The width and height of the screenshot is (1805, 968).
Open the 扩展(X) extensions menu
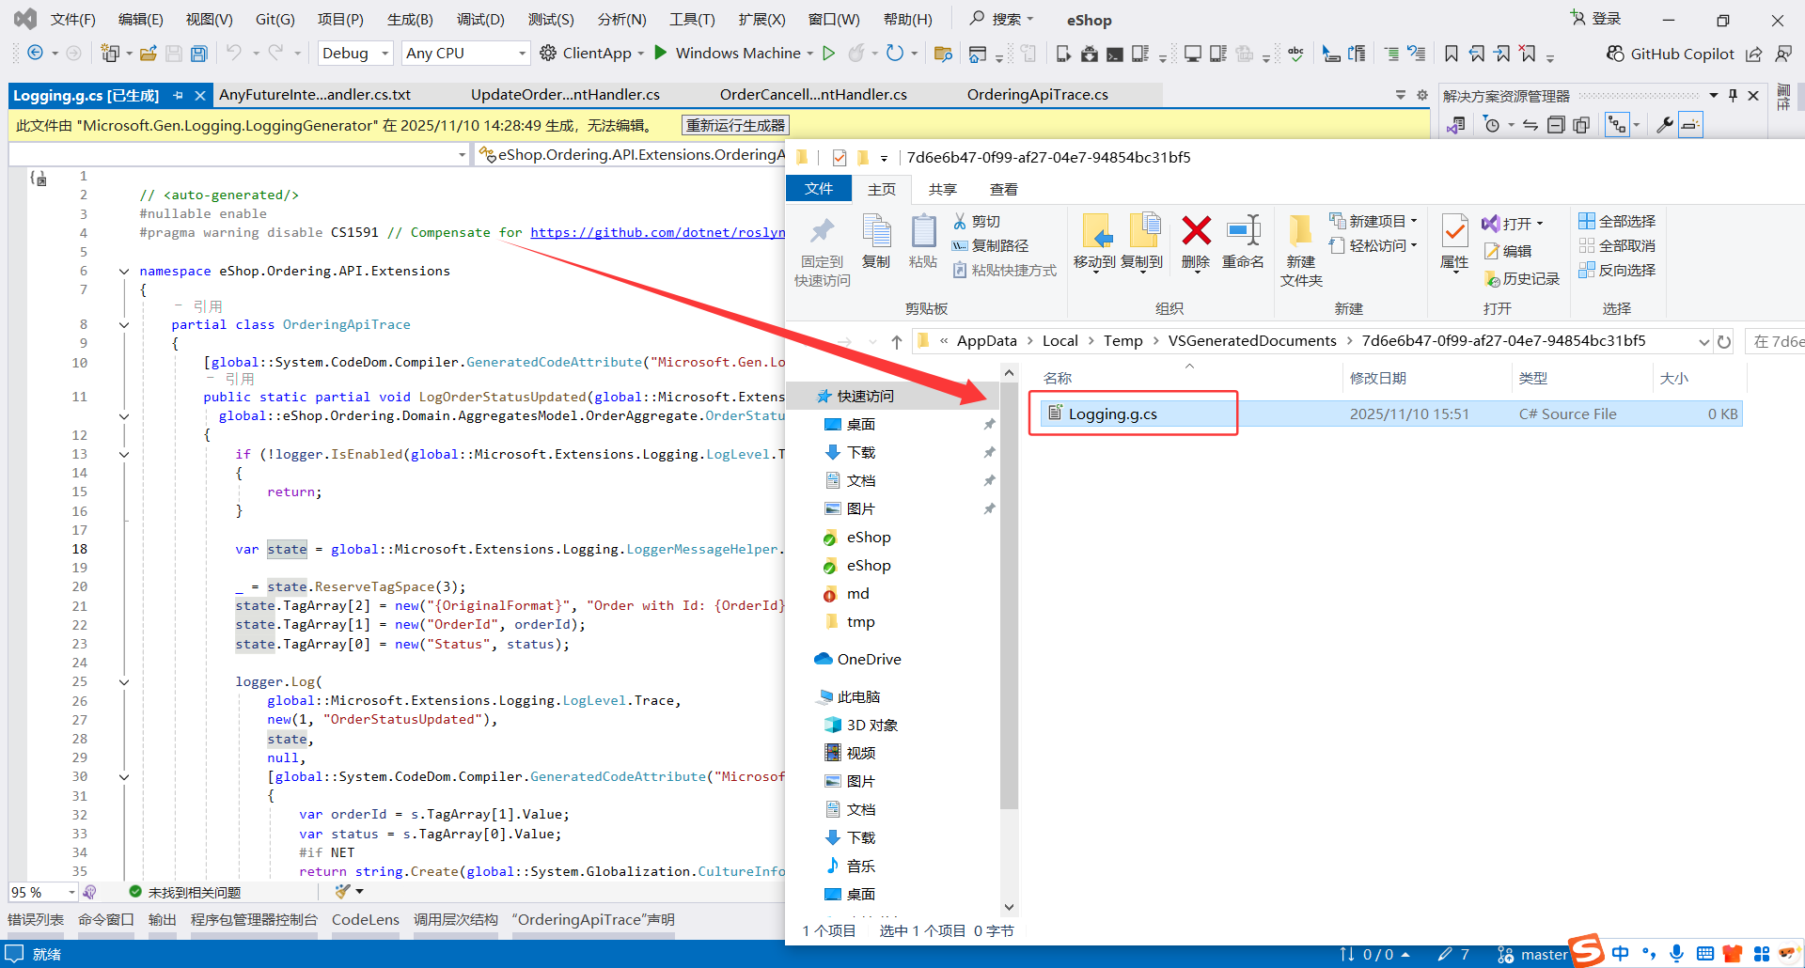[761, 20]
